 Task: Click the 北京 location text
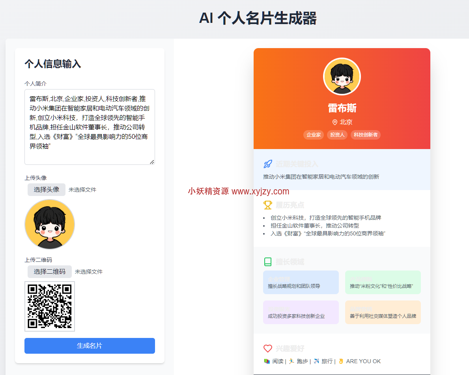[346, 122]
